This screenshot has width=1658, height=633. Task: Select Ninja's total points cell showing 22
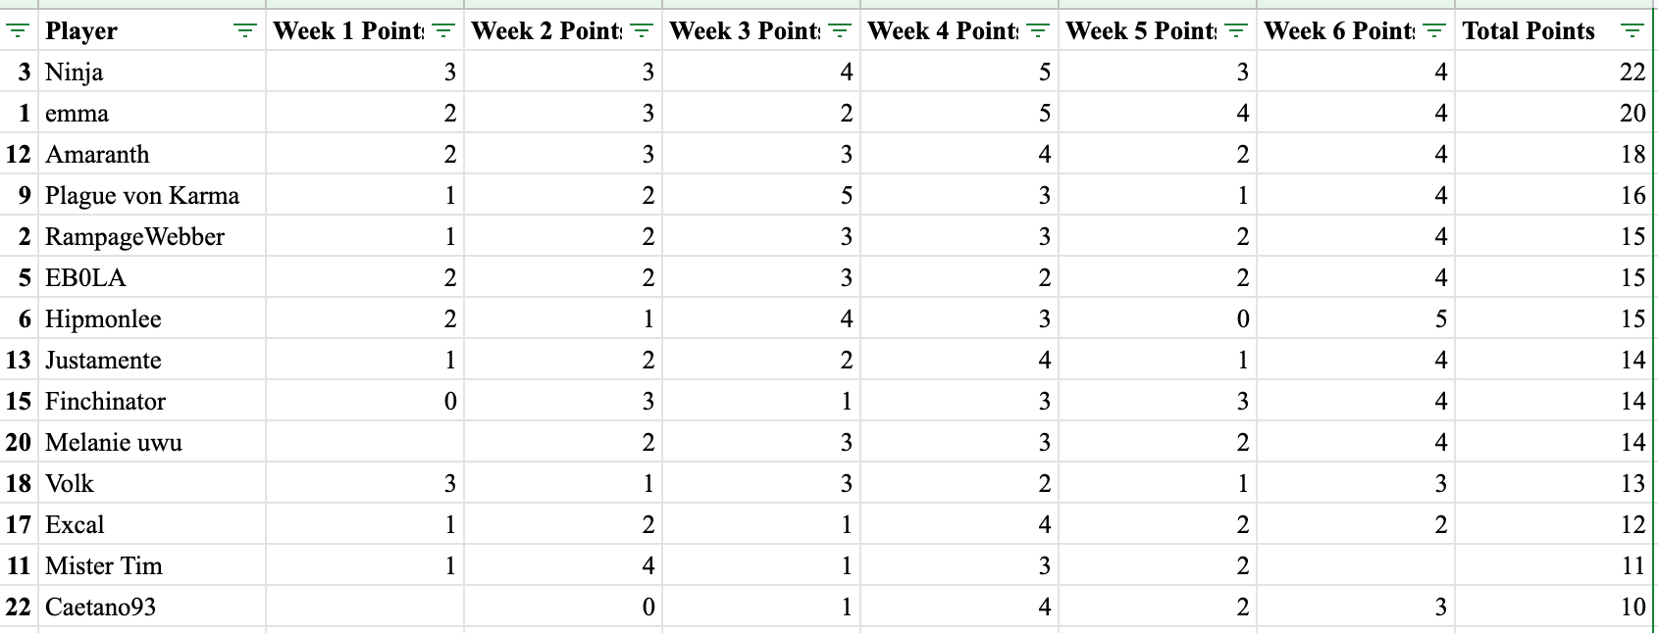point(1554,72)
